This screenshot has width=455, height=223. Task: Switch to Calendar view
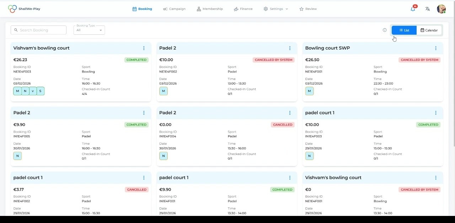429,30
